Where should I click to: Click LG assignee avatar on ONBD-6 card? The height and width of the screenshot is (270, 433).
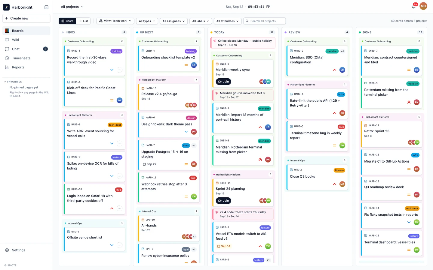[119, 100]
